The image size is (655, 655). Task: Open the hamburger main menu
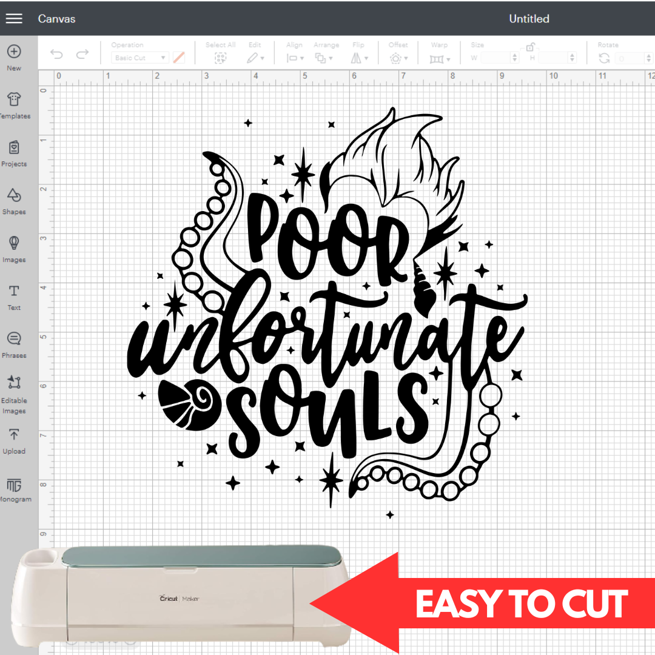tap(14, 18)
